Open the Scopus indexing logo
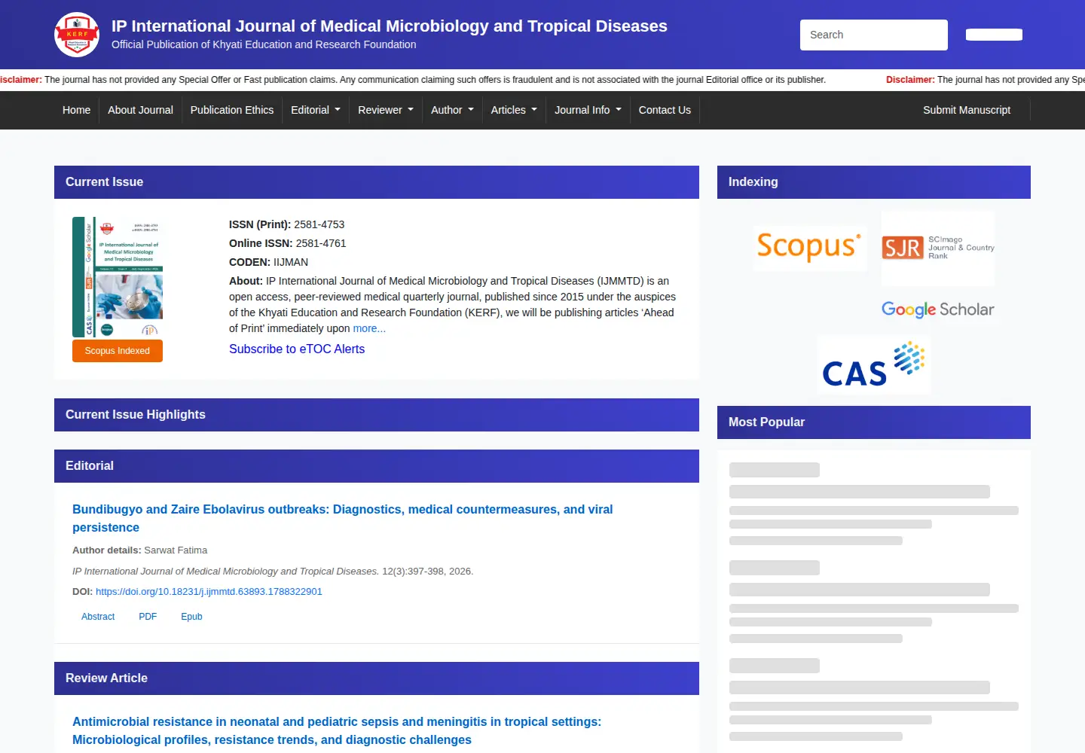This screenshot has height=753, width=1085. (x=809, y=248)
